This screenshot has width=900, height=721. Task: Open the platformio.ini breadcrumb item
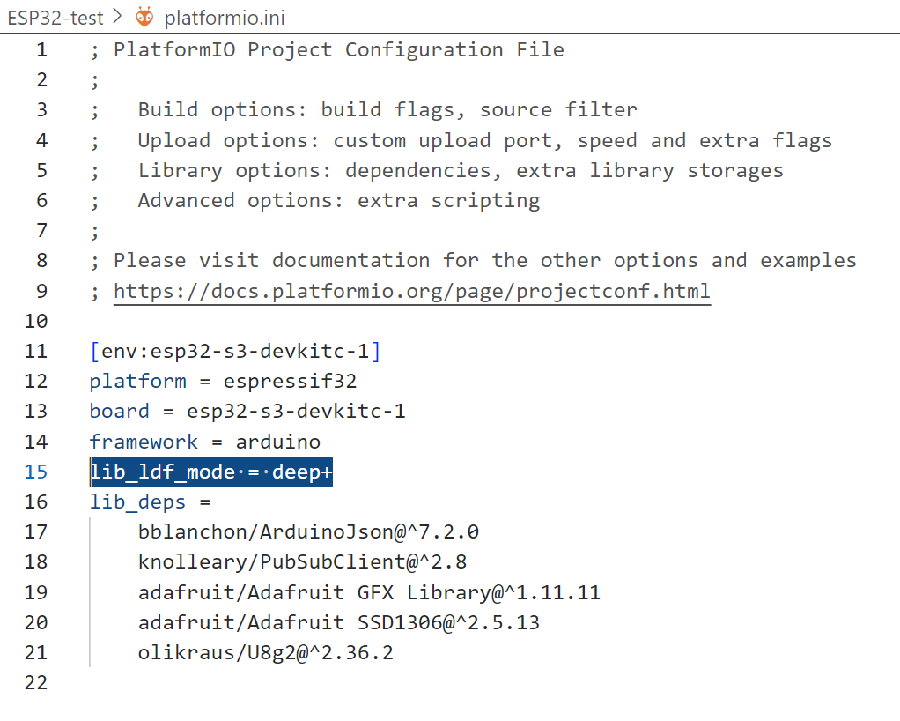(x=225, y=18)
